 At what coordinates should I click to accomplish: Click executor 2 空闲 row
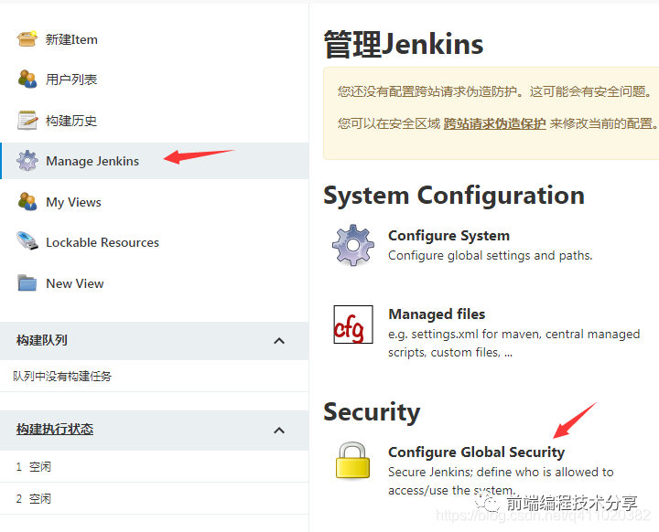point(155,498)
